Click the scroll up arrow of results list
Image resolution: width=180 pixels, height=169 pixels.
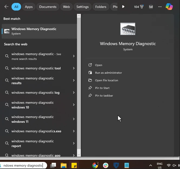pyautogui.click(x=79, y=16)
